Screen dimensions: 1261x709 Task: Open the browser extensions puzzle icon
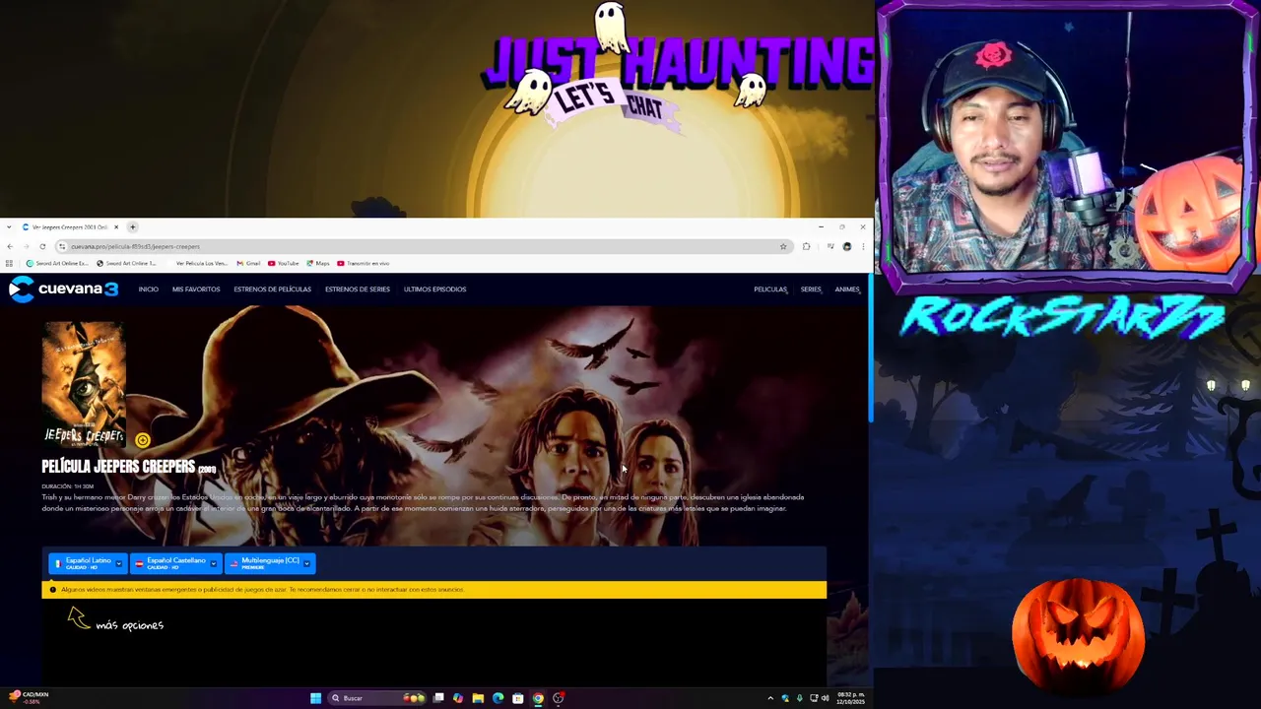806,246
